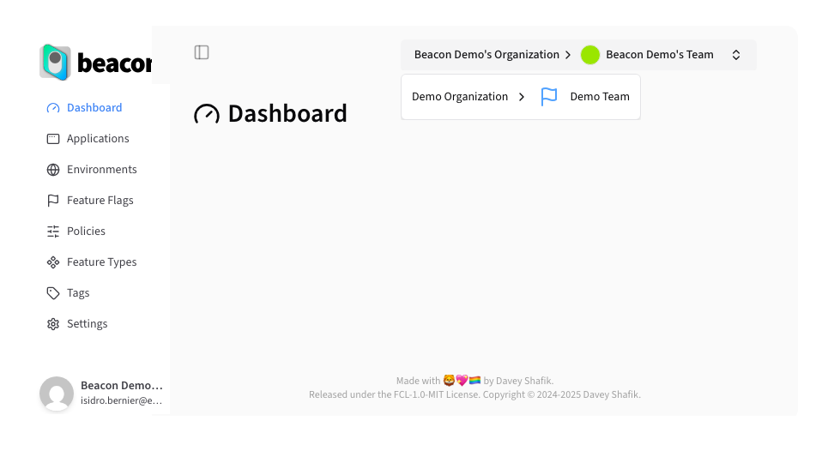Viewport: 834px width, 457px height.
Task: Open the user profile avatar in sidebar
Action: click(57, 394)
